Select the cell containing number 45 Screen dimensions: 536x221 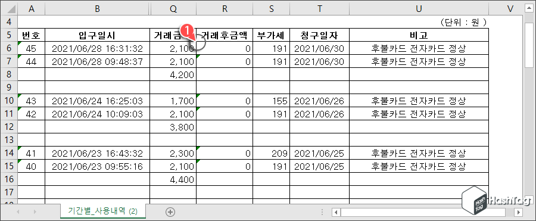(31, 48)
